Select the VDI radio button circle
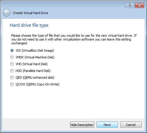 coord(12,50)
